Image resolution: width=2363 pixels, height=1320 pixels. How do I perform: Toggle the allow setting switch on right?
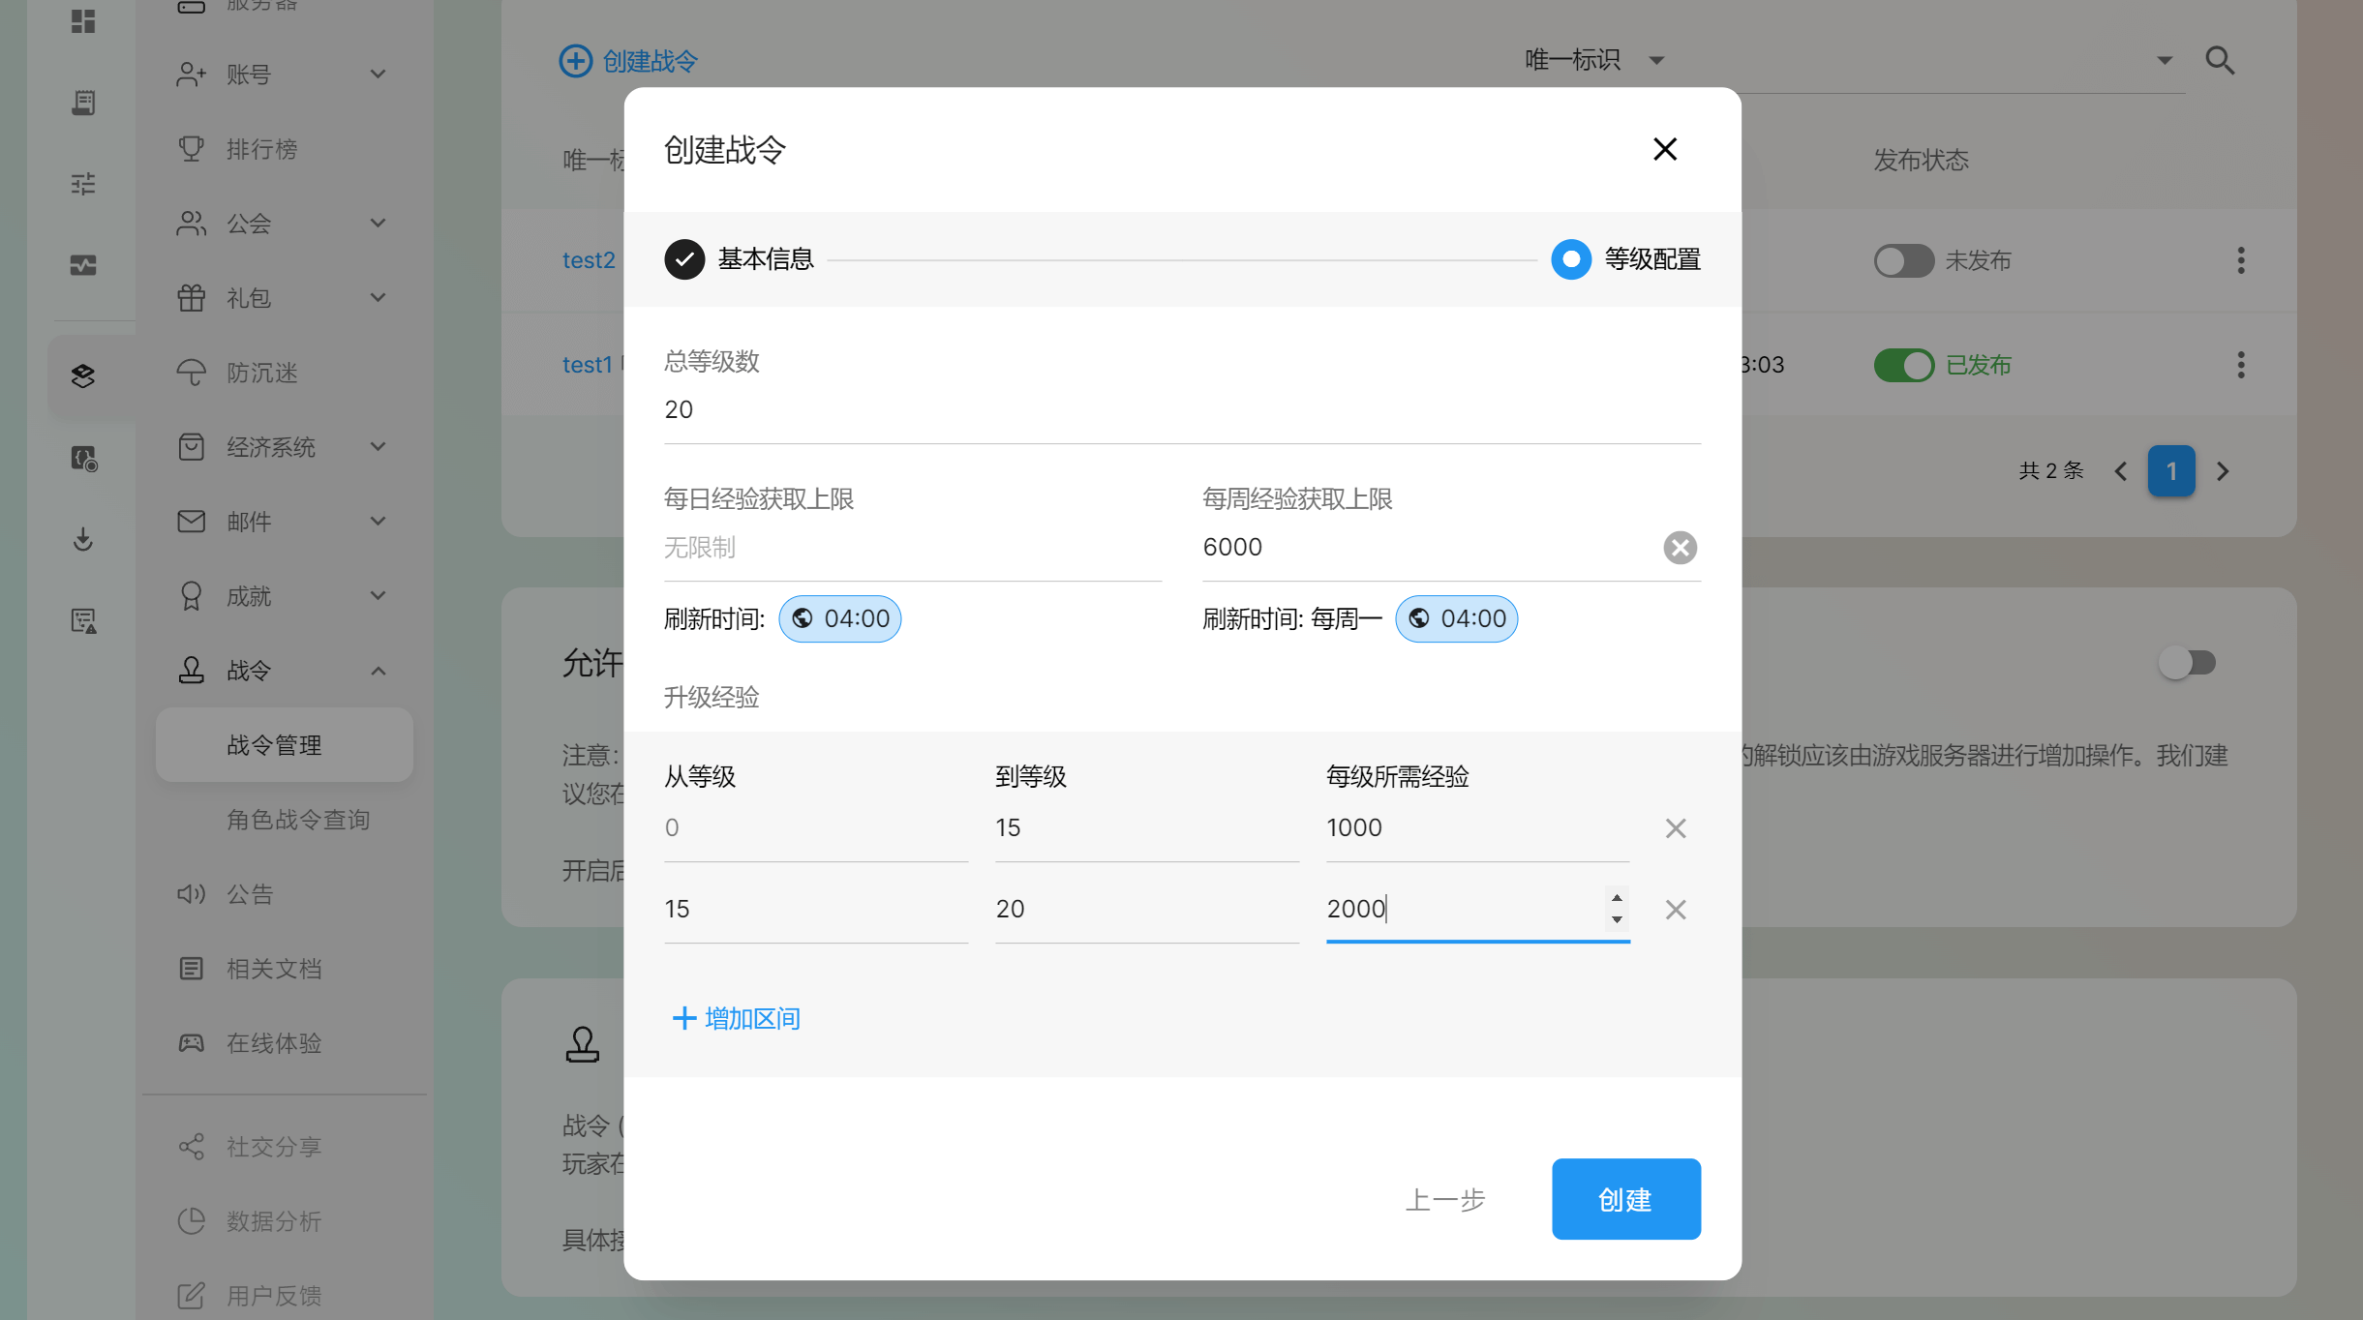pos(2187,663)
